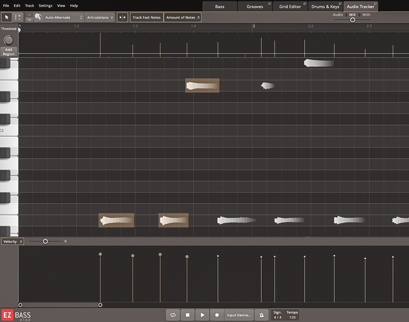Click the Add Region button
409x322 pixels.
click(x=9, y=52)
